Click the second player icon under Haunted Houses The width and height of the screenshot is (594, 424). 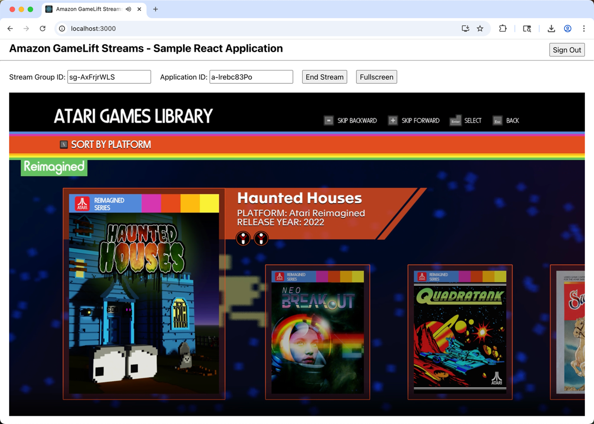261,239
